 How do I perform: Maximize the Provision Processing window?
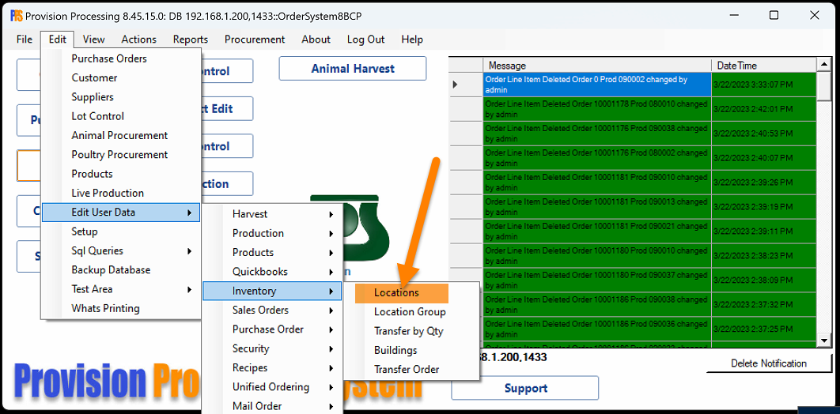pos(774,16)
